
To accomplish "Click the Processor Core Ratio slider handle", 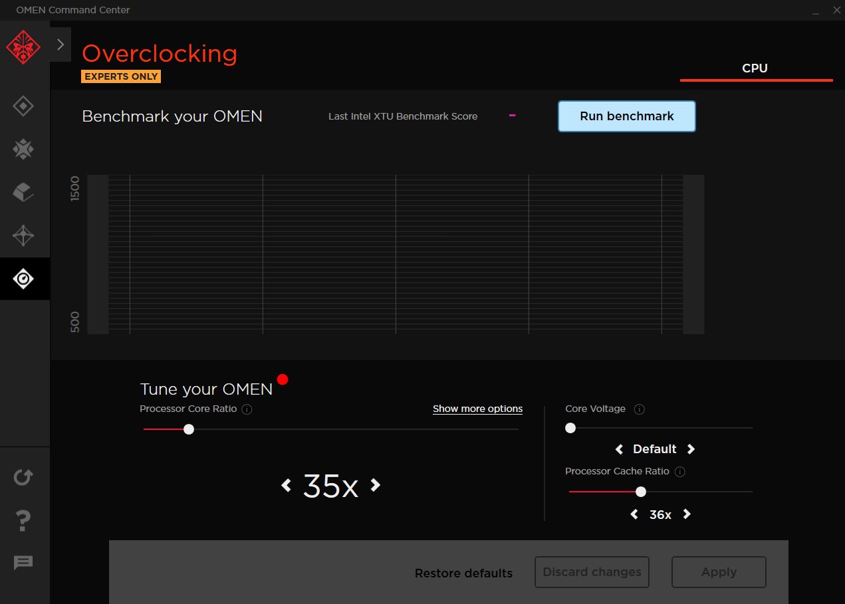I will point(189,429).
